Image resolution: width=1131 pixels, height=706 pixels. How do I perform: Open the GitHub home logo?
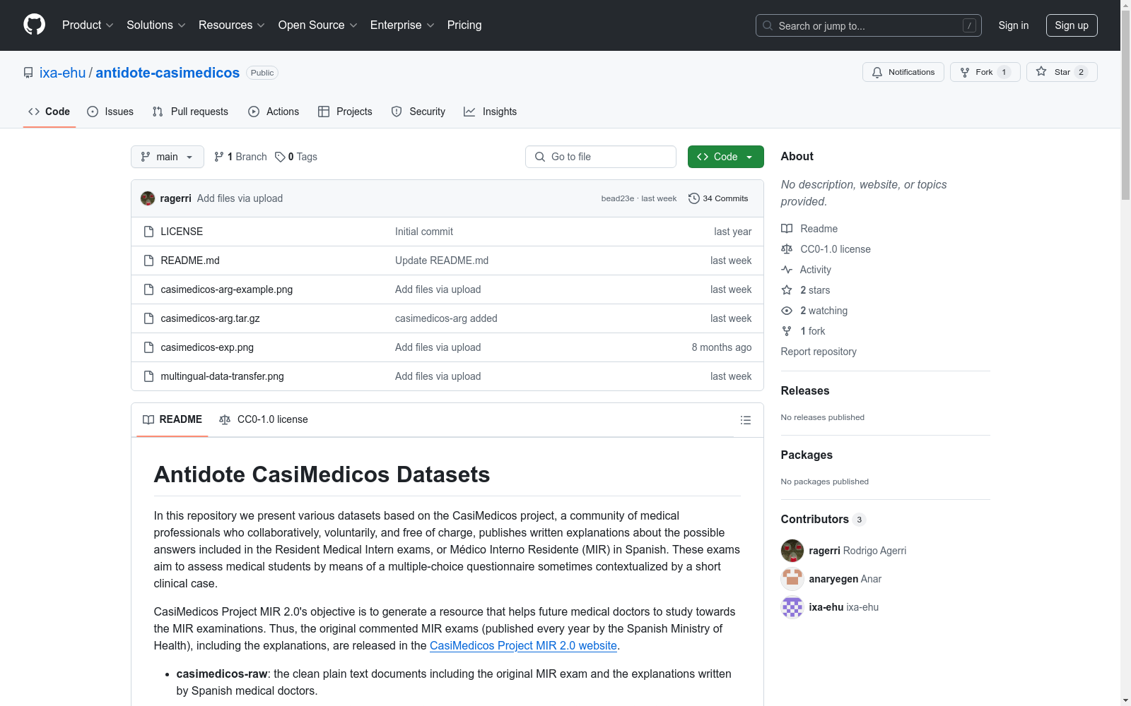pos(34,25)
